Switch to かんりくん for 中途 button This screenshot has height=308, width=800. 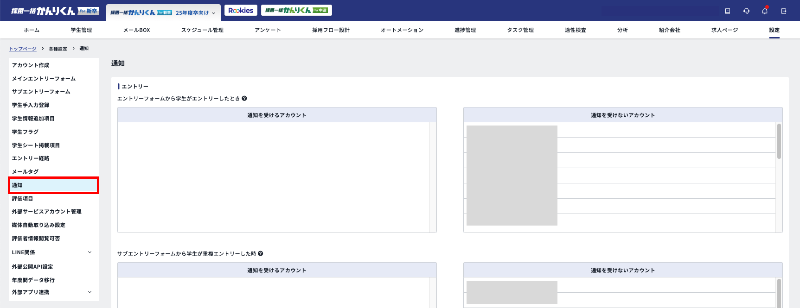click(x=296, y=10)
